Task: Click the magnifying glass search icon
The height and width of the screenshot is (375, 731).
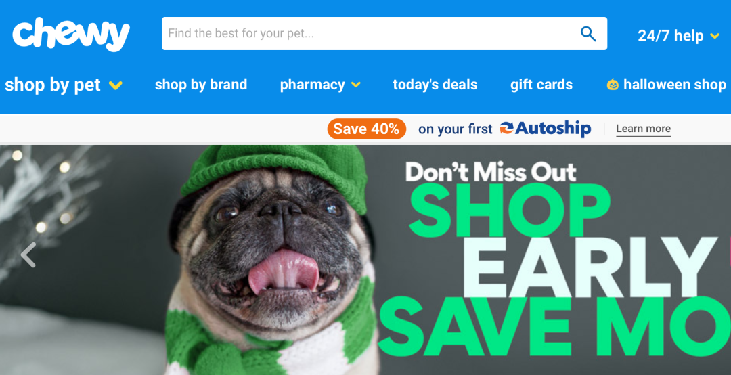Action: coord(588,34)
